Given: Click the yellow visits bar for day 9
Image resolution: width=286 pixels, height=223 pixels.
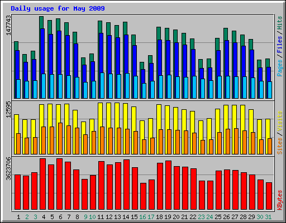Looking at the screenshot, I should pyautogui.click(x=83, y=128).
